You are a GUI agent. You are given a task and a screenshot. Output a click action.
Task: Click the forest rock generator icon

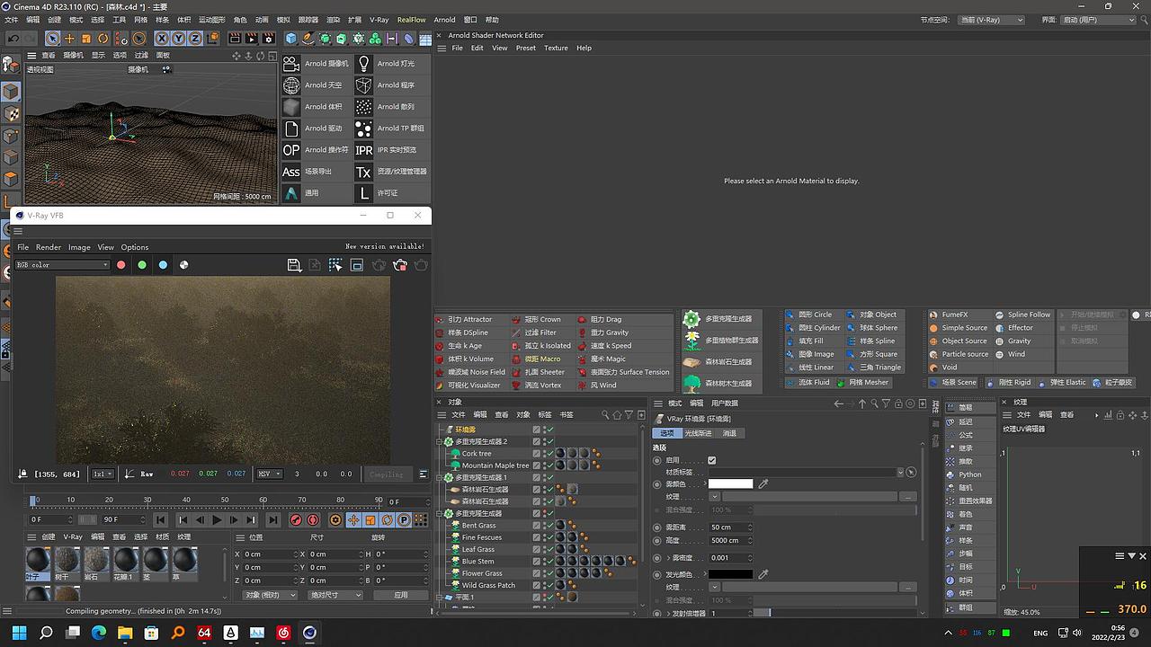(691, 362)
